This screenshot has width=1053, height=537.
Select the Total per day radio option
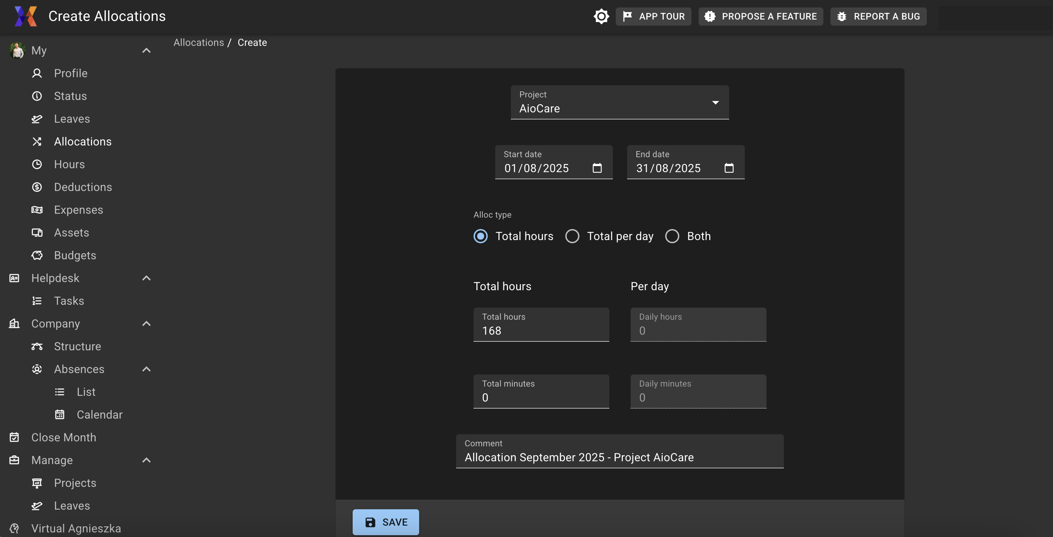point(572,236)
